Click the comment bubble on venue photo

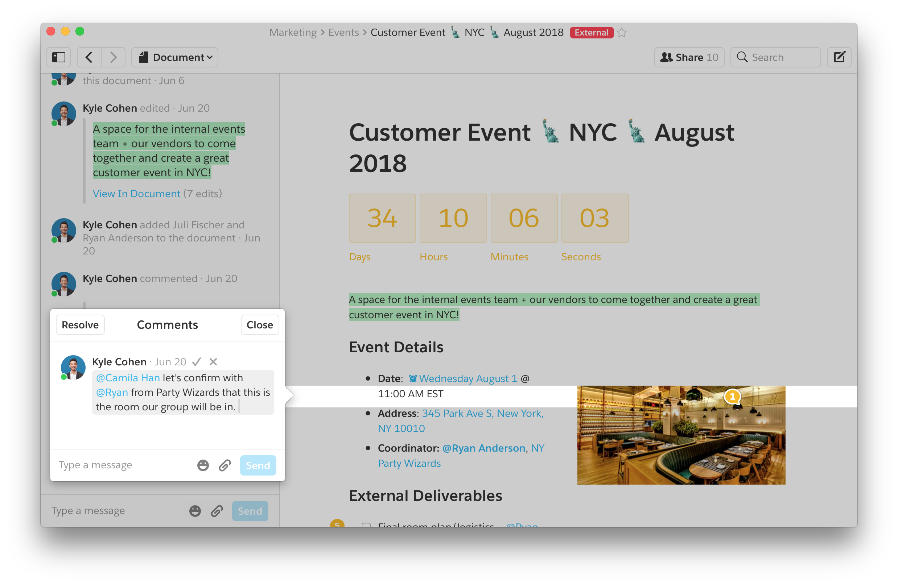coord(733,397)
